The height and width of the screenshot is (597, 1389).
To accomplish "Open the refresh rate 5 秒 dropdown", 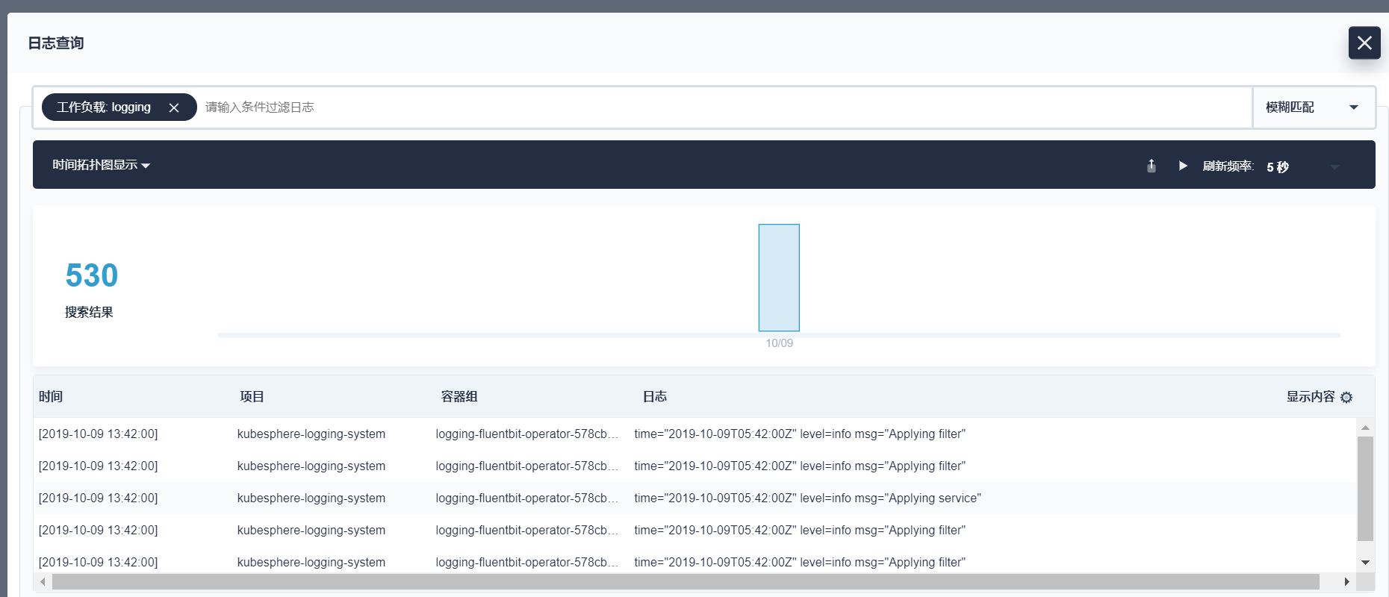I will (x=1303, y=166).
